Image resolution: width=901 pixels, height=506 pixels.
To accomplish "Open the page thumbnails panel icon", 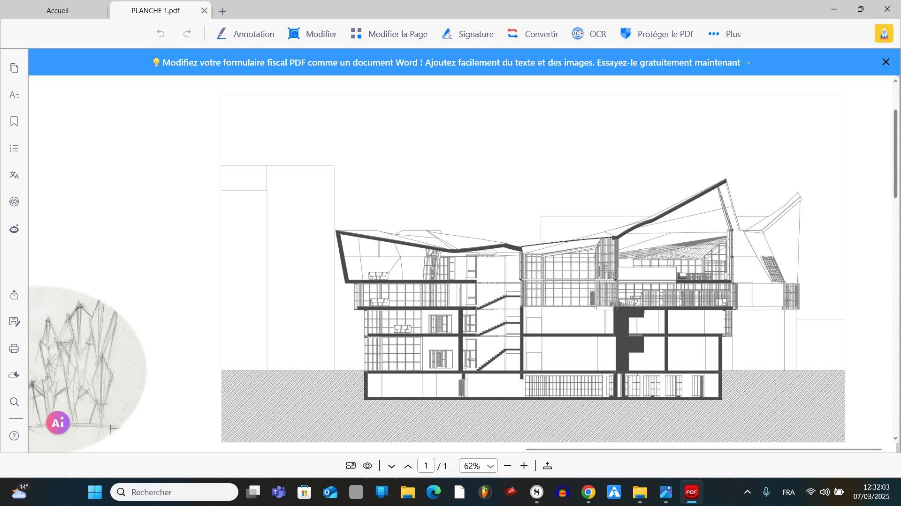I will coord(14,68).
